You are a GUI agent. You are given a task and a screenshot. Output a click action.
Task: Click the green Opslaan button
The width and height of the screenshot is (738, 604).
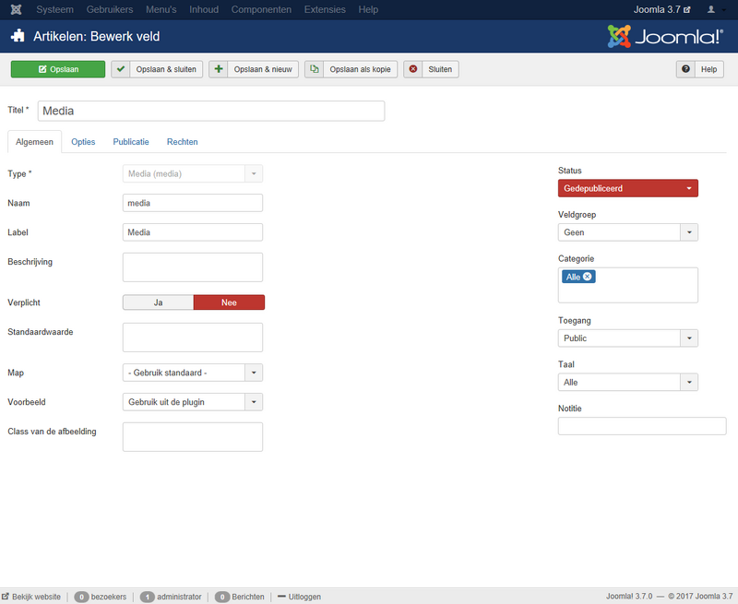(58, 69)
